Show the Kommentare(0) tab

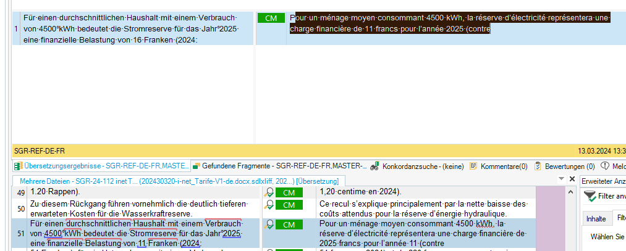(x=498, y=166)
